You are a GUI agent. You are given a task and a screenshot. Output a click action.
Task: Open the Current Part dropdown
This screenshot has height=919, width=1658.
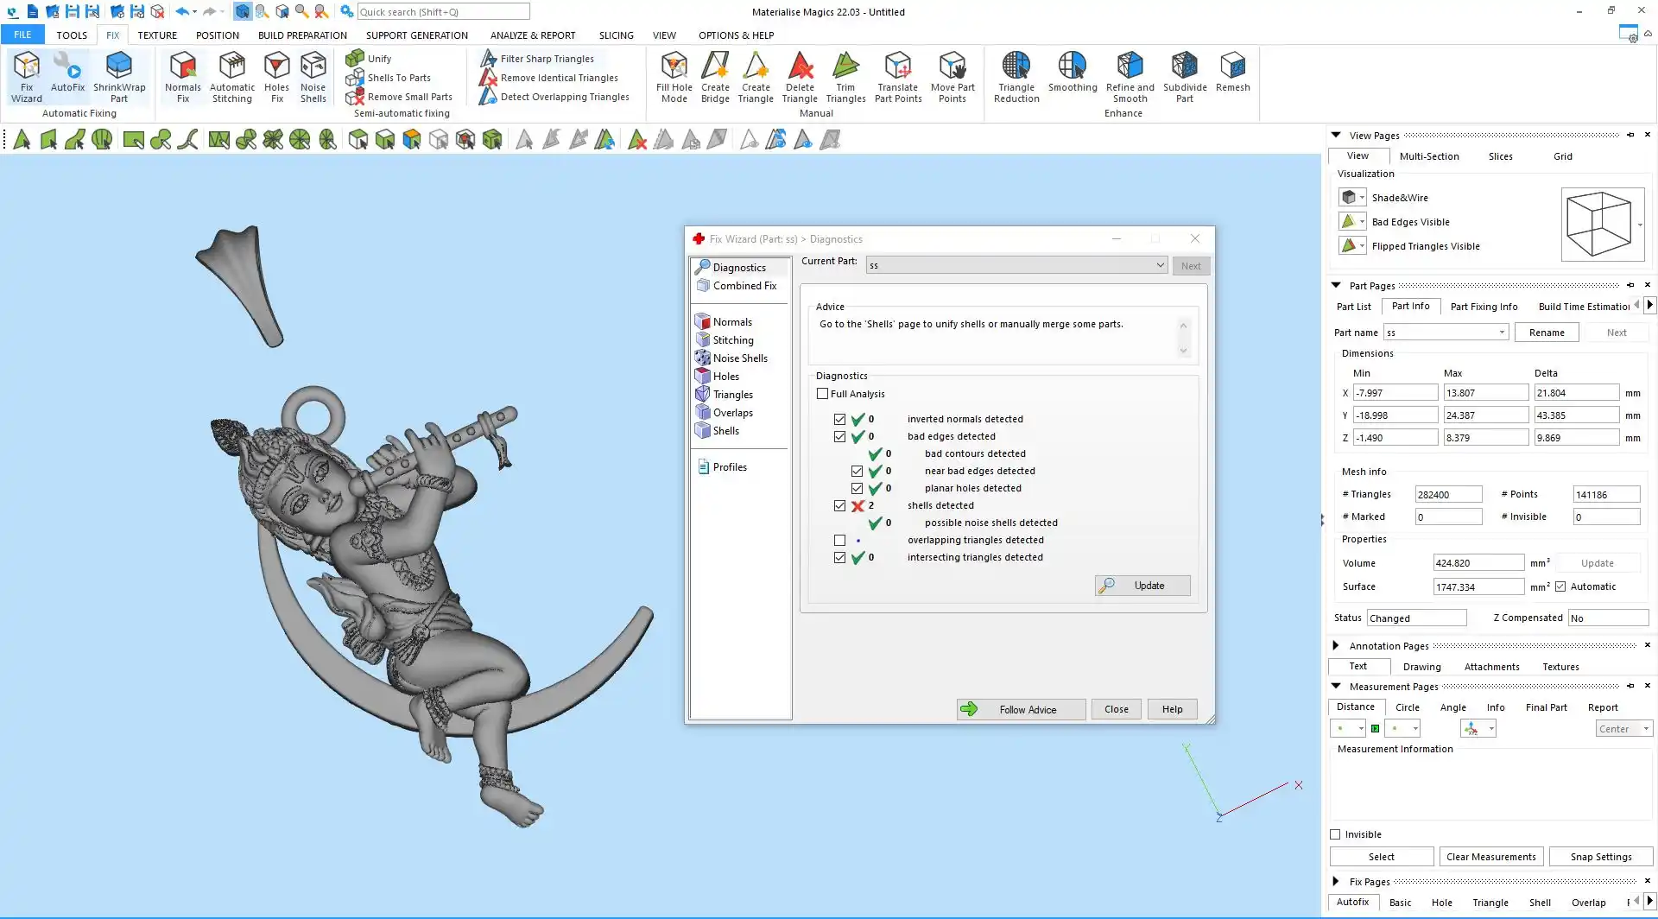point(1160,265)
